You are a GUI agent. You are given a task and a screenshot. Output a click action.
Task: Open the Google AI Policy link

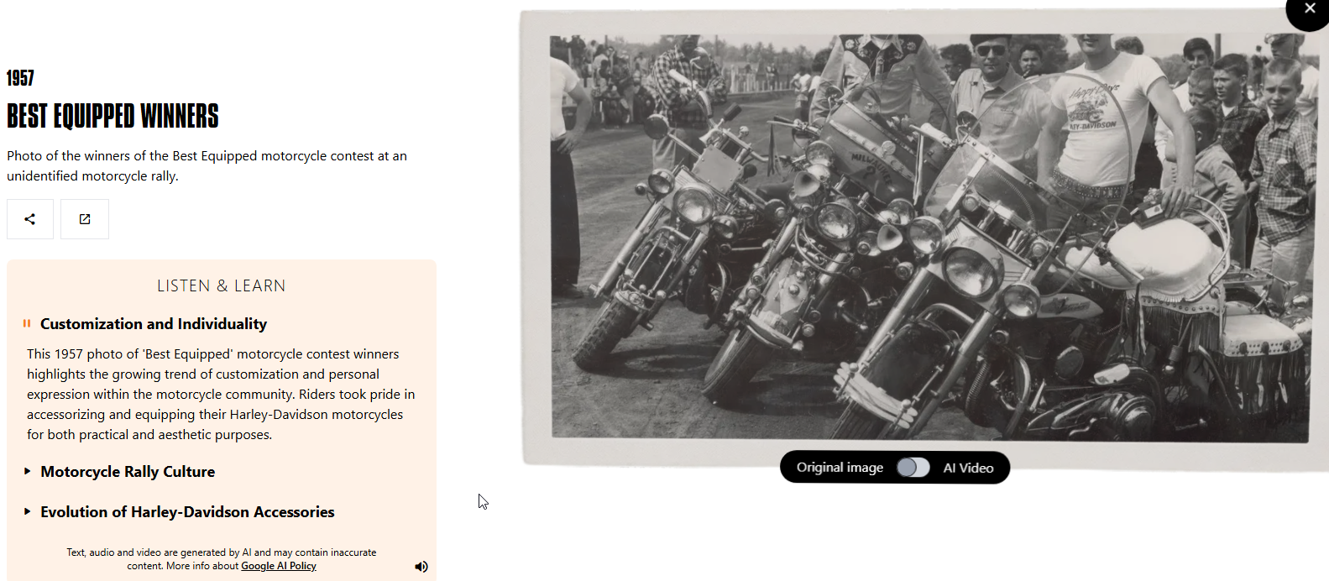(x=279, y=566)
